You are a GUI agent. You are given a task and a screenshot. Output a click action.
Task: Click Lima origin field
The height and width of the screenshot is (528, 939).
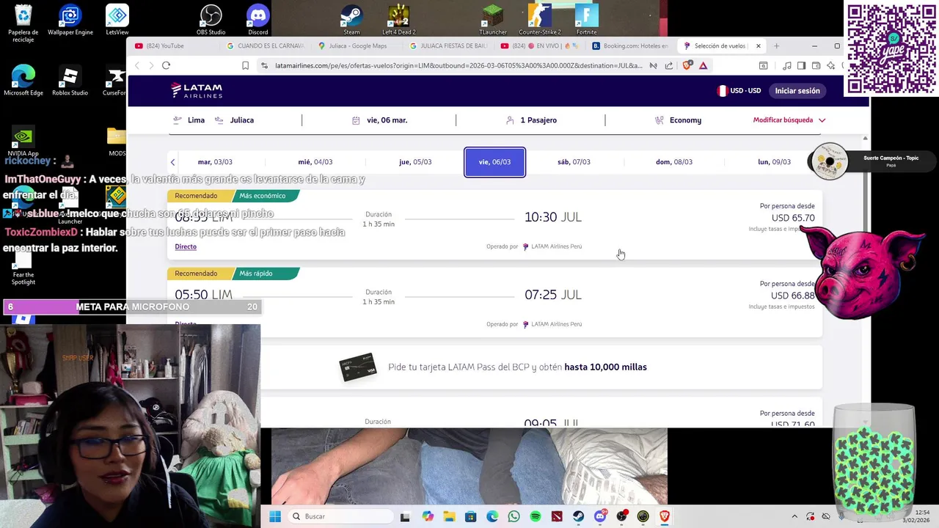pos(189,120)
